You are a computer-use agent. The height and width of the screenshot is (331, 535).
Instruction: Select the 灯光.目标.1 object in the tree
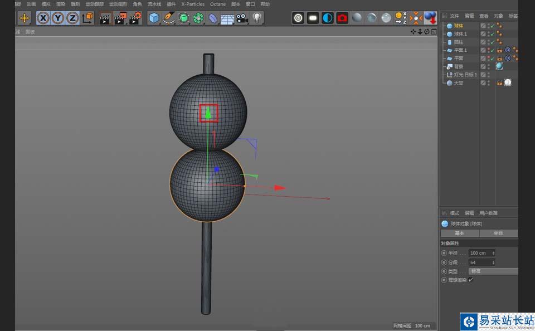(465, 75)
